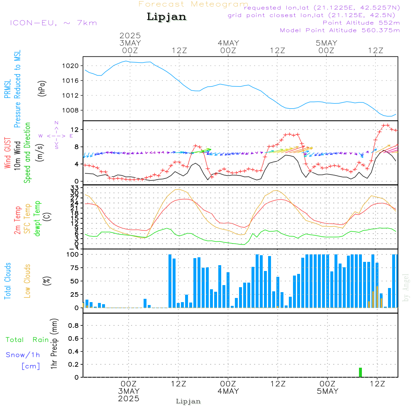Click the blue 'Total Clouds' label
415x415 pixels.
[x=7, y=281]
